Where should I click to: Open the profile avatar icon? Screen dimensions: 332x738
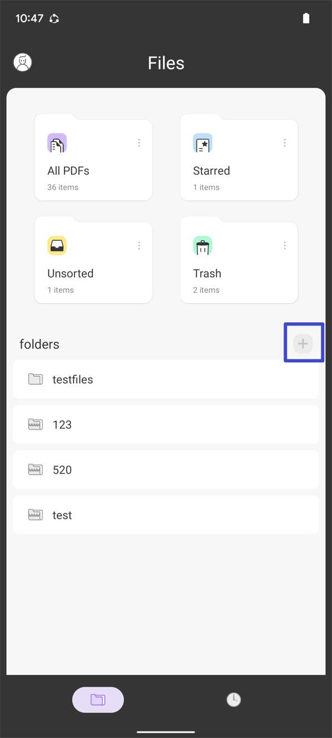click(22, 62)
